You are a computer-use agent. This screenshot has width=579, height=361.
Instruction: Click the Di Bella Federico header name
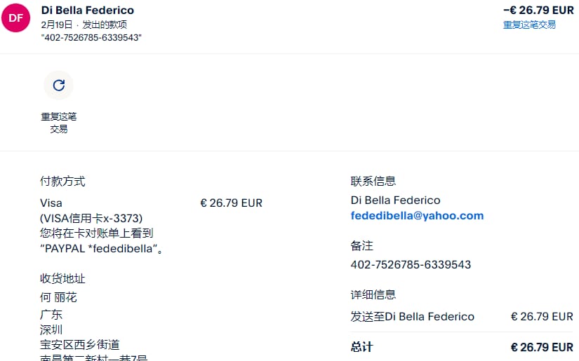pyautogui.click(x=88, y=11)
